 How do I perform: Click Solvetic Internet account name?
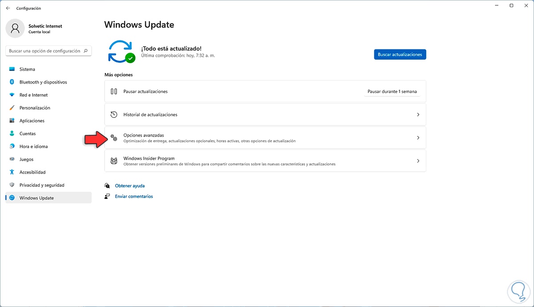(45, 26)
